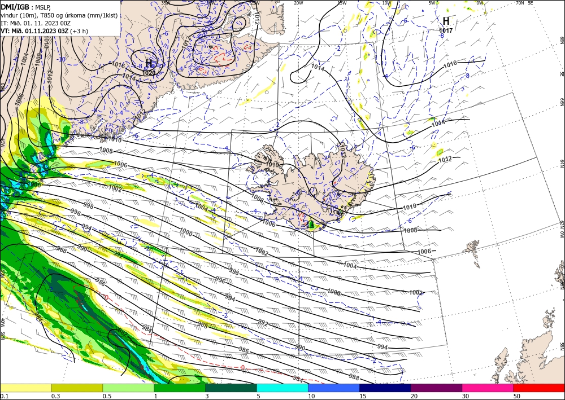Click the navy 15 mm legend swatch
The image size is (565, 400).
pos(385,388)
